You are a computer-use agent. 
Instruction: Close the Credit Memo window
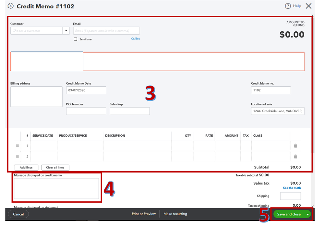(x=308, y=6)
